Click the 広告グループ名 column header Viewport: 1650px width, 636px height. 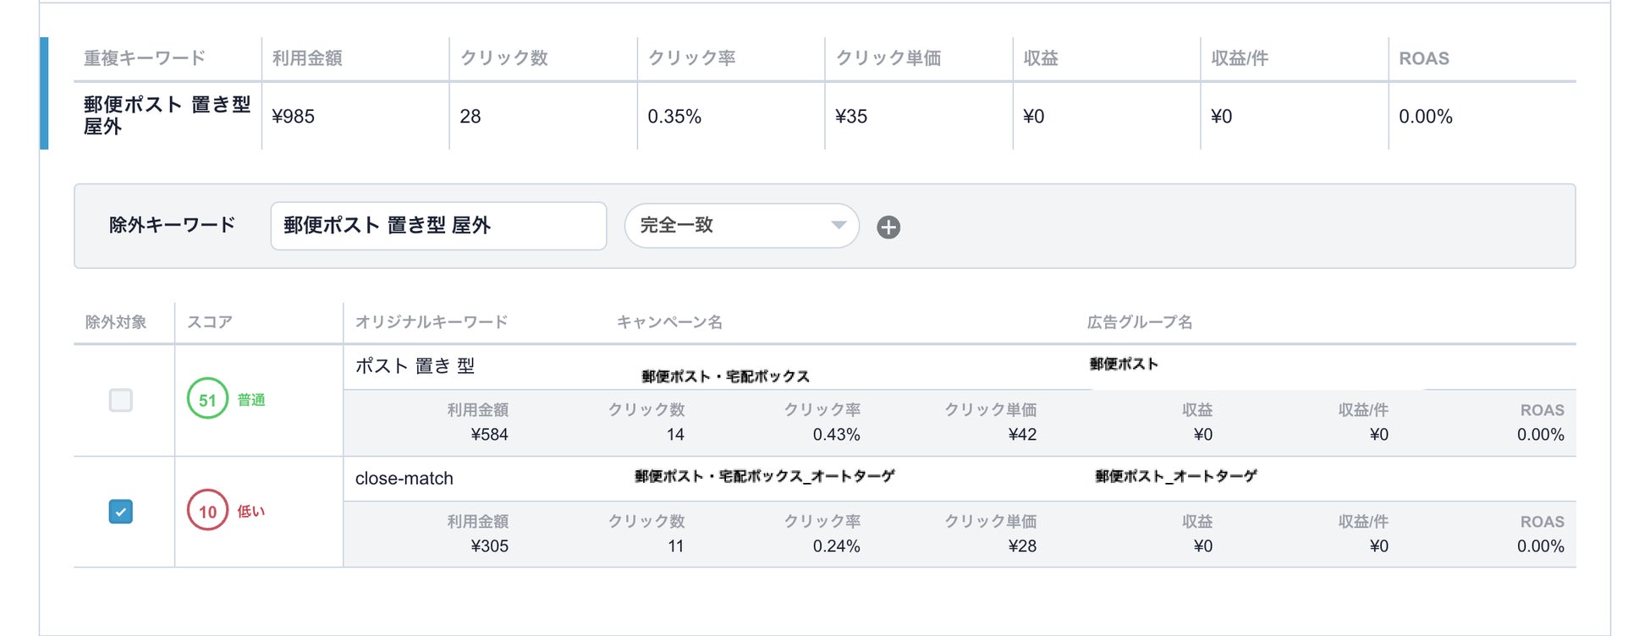point(1139,322)
